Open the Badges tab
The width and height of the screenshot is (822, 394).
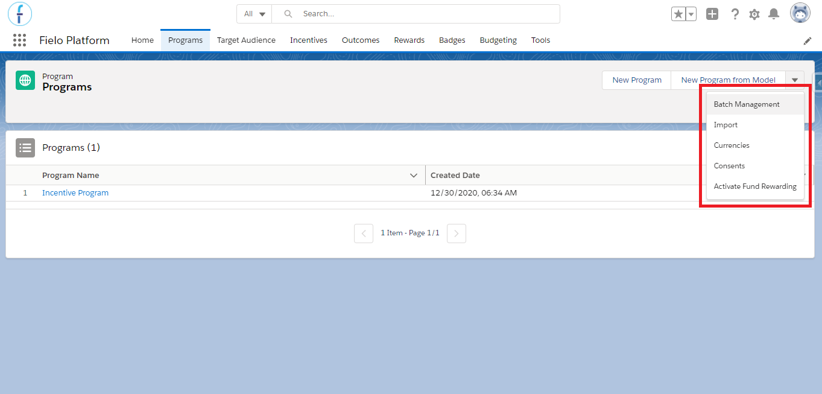(452, 40)
